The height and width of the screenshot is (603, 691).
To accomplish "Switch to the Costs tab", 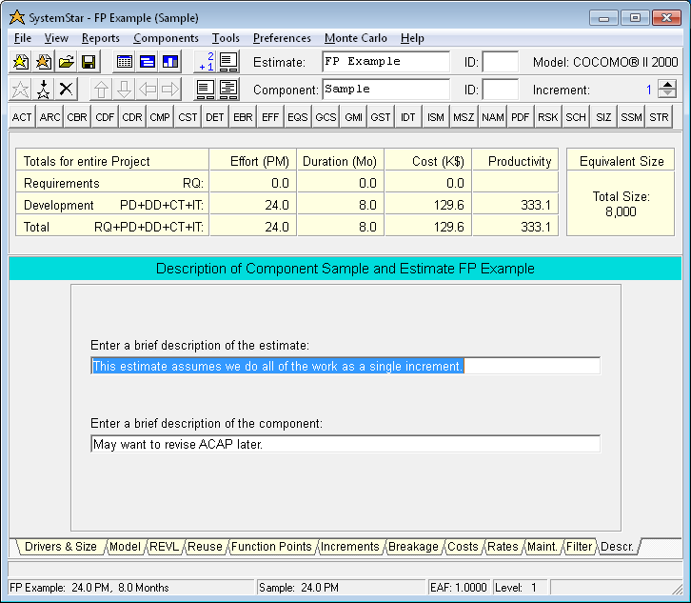I will (x=463, y=547).
